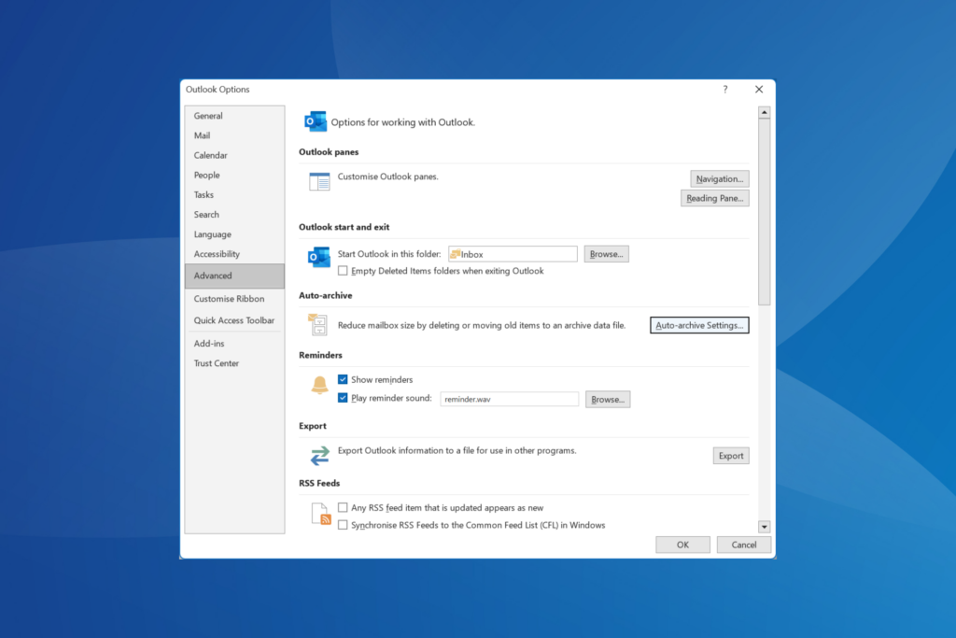Open Auto-archive Settings dialog

pos(699,325)
